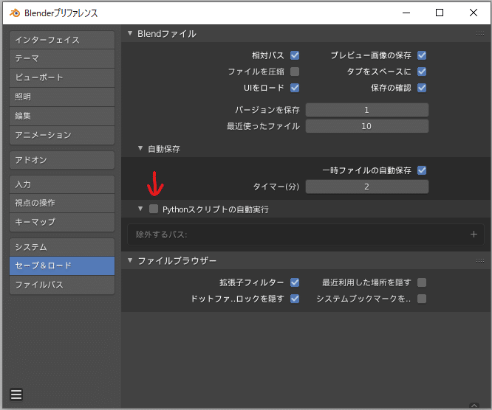The height and width of the screenshot is (410, 492).
Task: Click the ファイルブラウザー panel drag handle
Action: coord(479,260)
